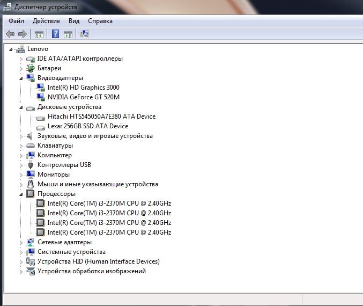Image resolution: width=363 pixels, height=306 pixels.
Task: Click the show/hide console tree toolbar icon
Action: pyautogui.click(x=39, y=34)
